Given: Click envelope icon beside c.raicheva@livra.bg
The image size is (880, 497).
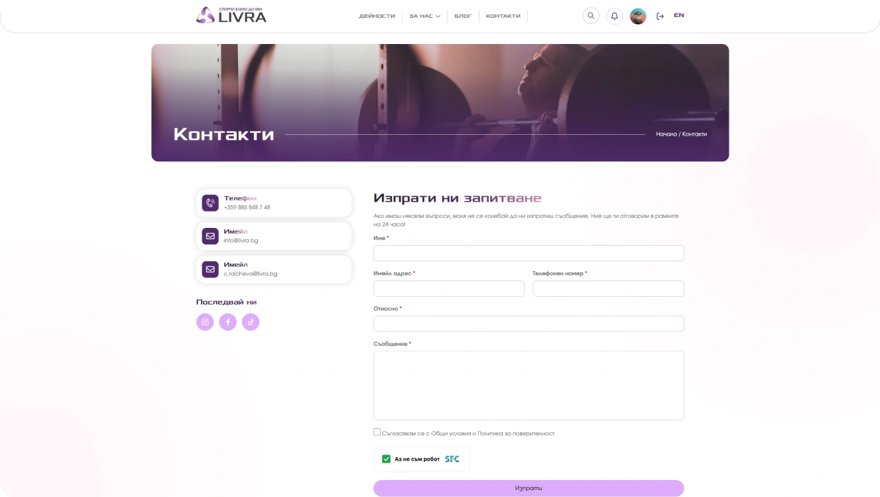Looking at the screenshot, I should point(210,269).
